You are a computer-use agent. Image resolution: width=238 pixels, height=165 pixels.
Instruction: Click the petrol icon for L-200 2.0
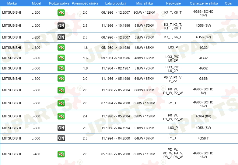point(61,12)
